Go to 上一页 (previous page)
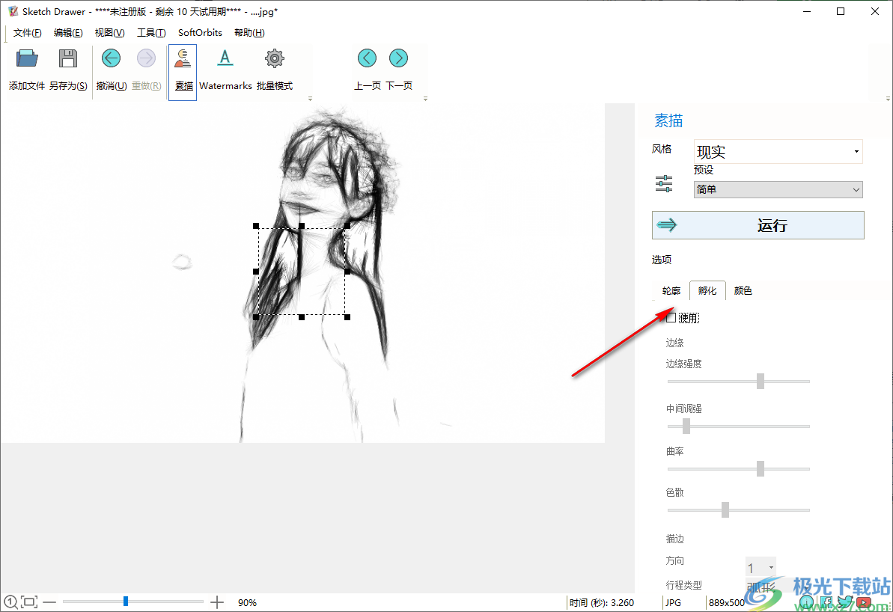Screen dimensions: 893x612 point(368,58)
